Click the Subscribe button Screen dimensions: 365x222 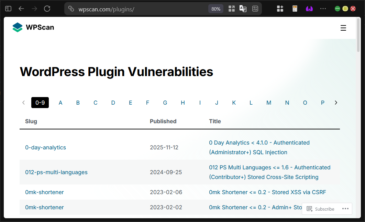coord(321,209)
